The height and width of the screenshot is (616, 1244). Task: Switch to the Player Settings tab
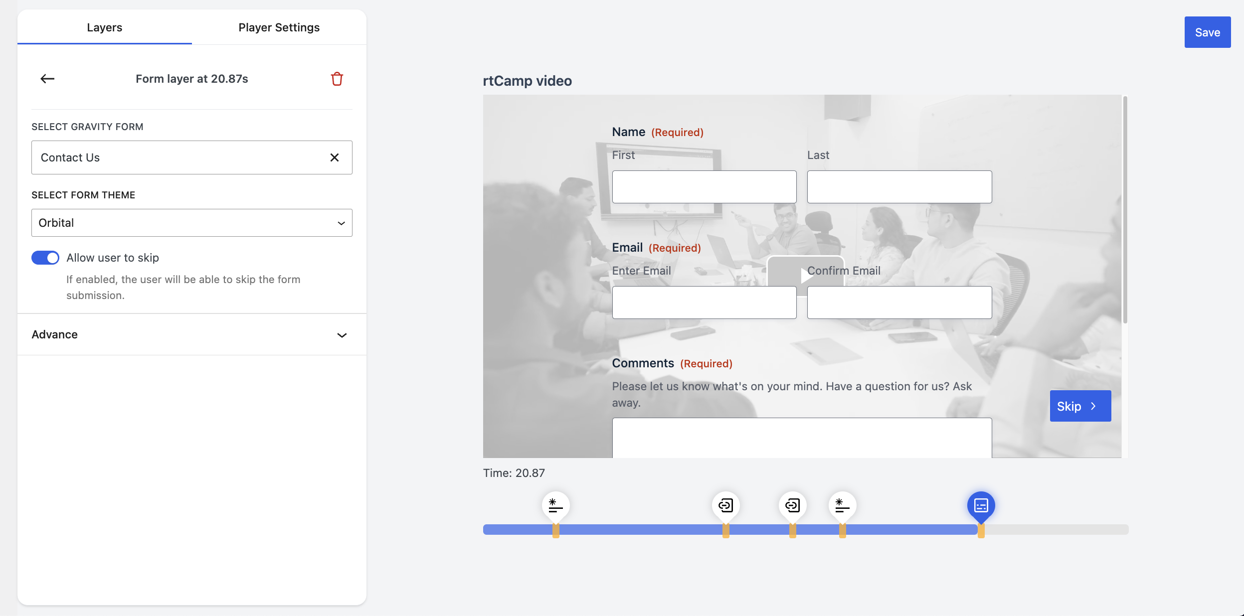[x=279, y=27]
